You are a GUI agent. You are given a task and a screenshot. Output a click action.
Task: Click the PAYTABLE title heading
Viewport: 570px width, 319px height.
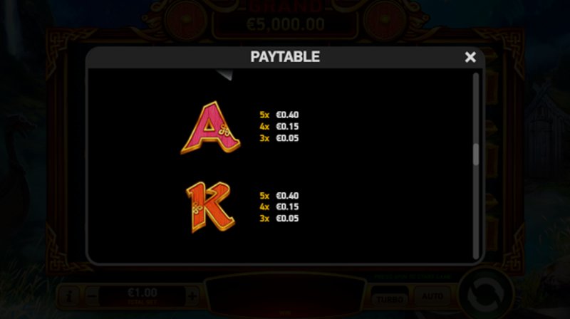click(x=285, y=57)
